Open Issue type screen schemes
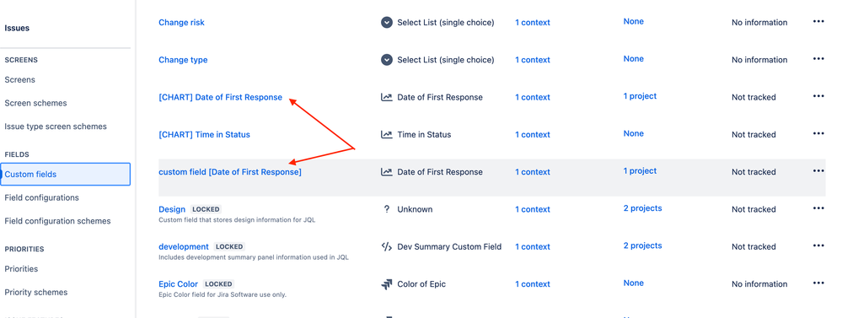The height and width of the screenshot is (318, 842). [x=56, y=127]
